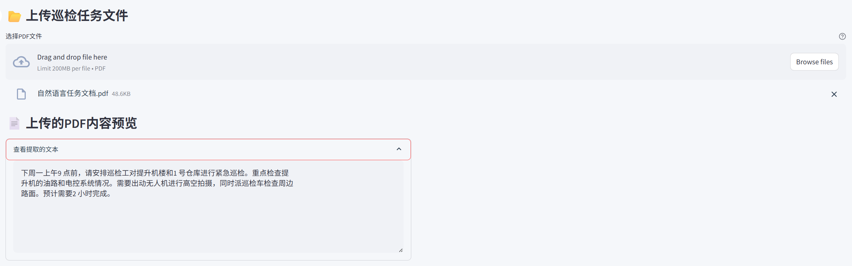Click the empty space below extracted text
Viewport: 852px width, 266px height.
(206, 228)
